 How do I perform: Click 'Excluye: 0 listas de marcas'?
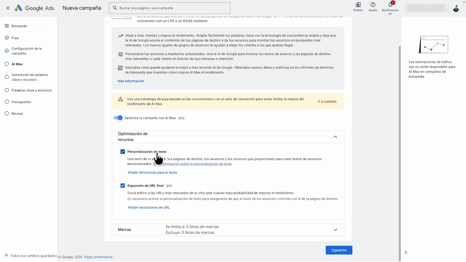[x=190, y=233]
